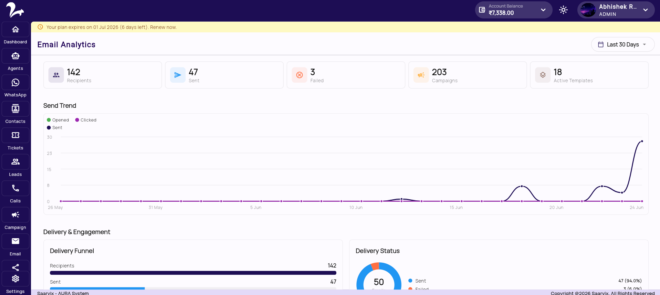Screen dimensions: 660x295
Task: Open the Leads sidebar icon
Action: pos(15,162)
